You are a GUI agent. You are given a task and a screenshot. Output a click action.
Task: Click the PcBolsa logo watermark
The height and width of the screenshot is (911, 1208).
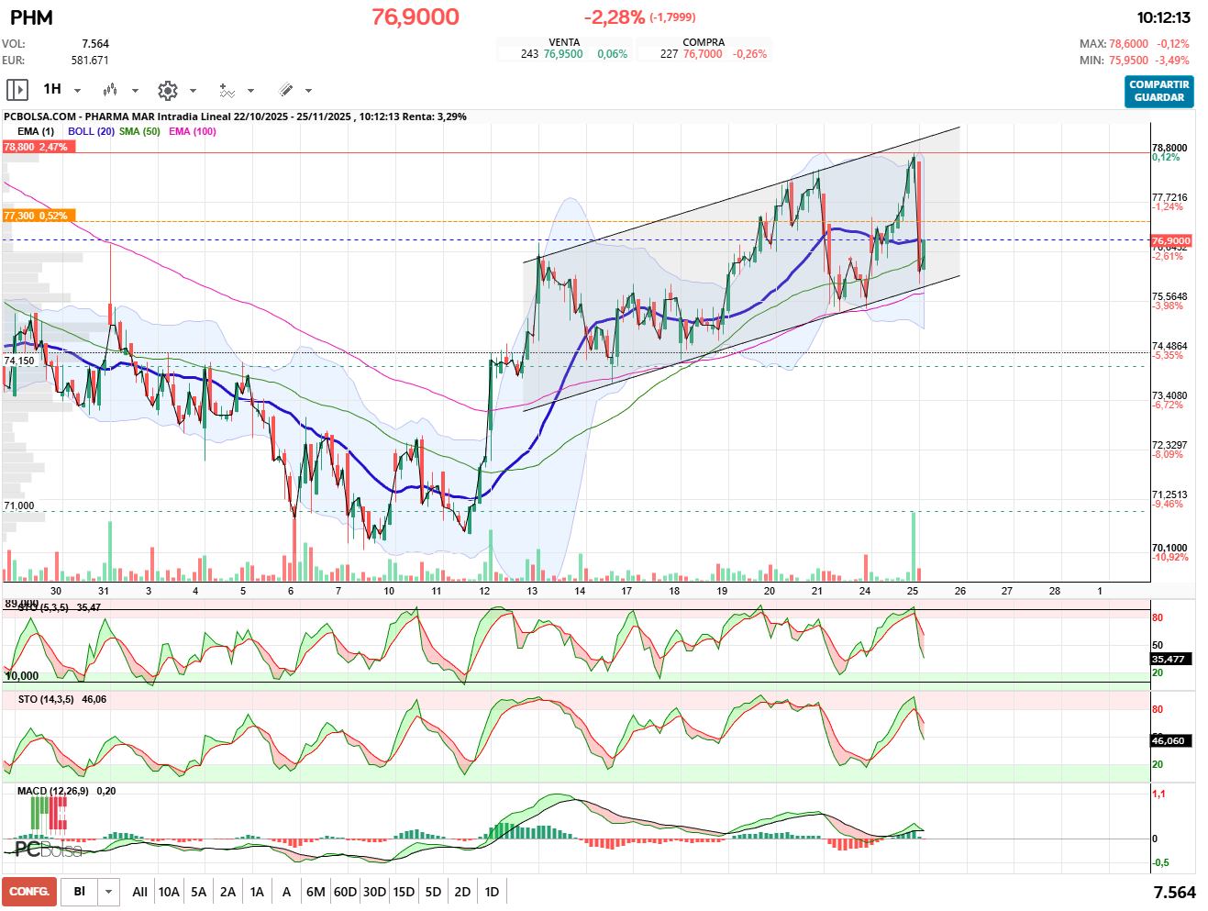coord(48,850)
